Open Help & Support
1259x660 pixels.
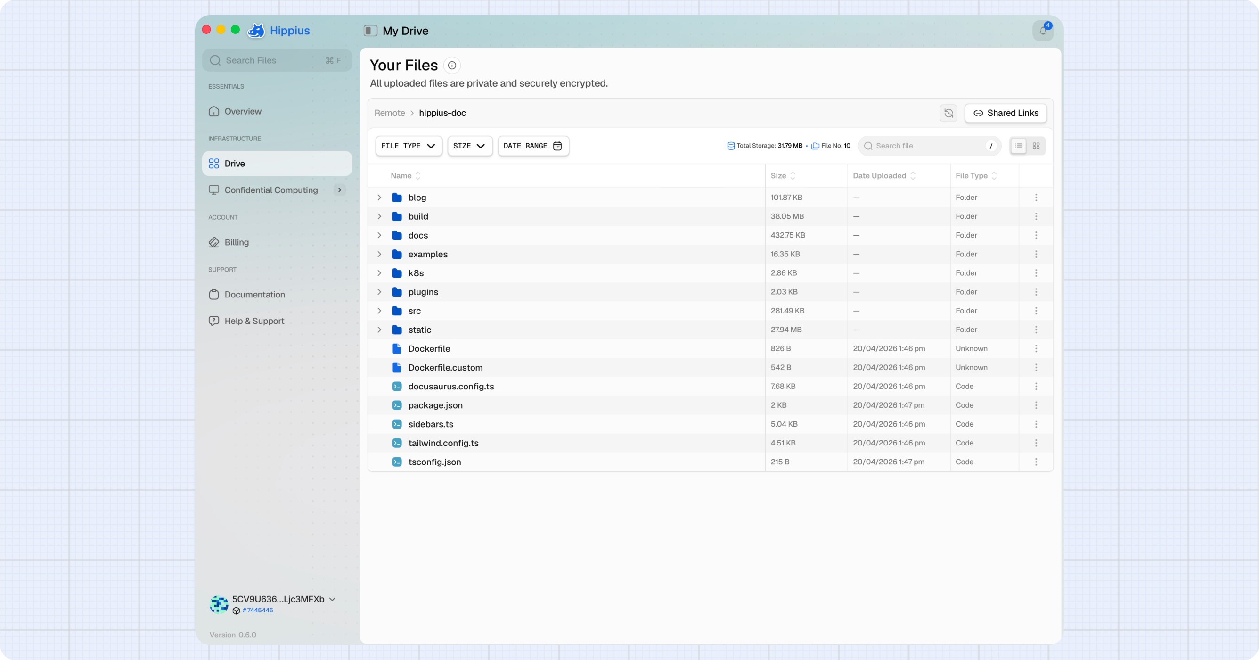pyautogui.click(x=277, y=321)
